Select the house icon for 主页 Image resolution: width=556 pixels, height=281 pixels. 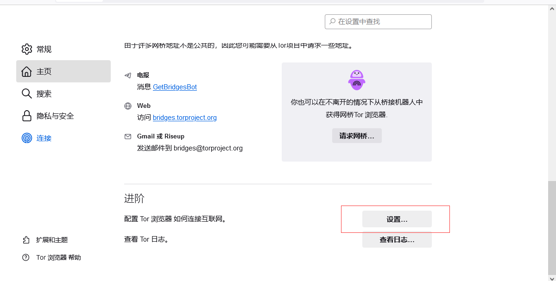27,71
